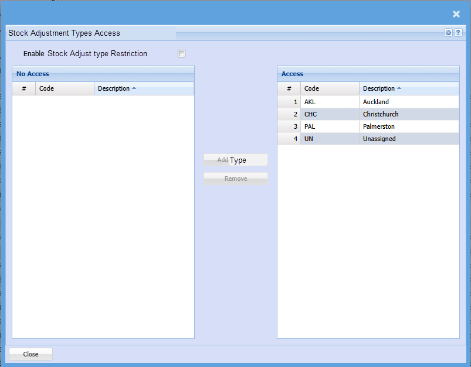Viewport: 471px width, 367px height.
Task: Click the # column header in No Access panel
Action: [x=24, y=88]
